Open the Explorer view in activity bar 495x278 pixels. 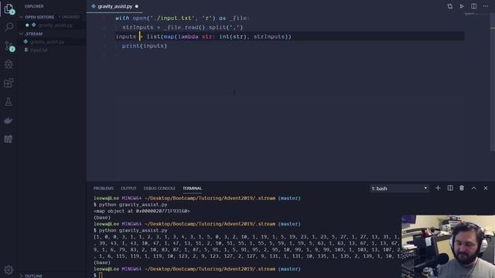[9, 8]
